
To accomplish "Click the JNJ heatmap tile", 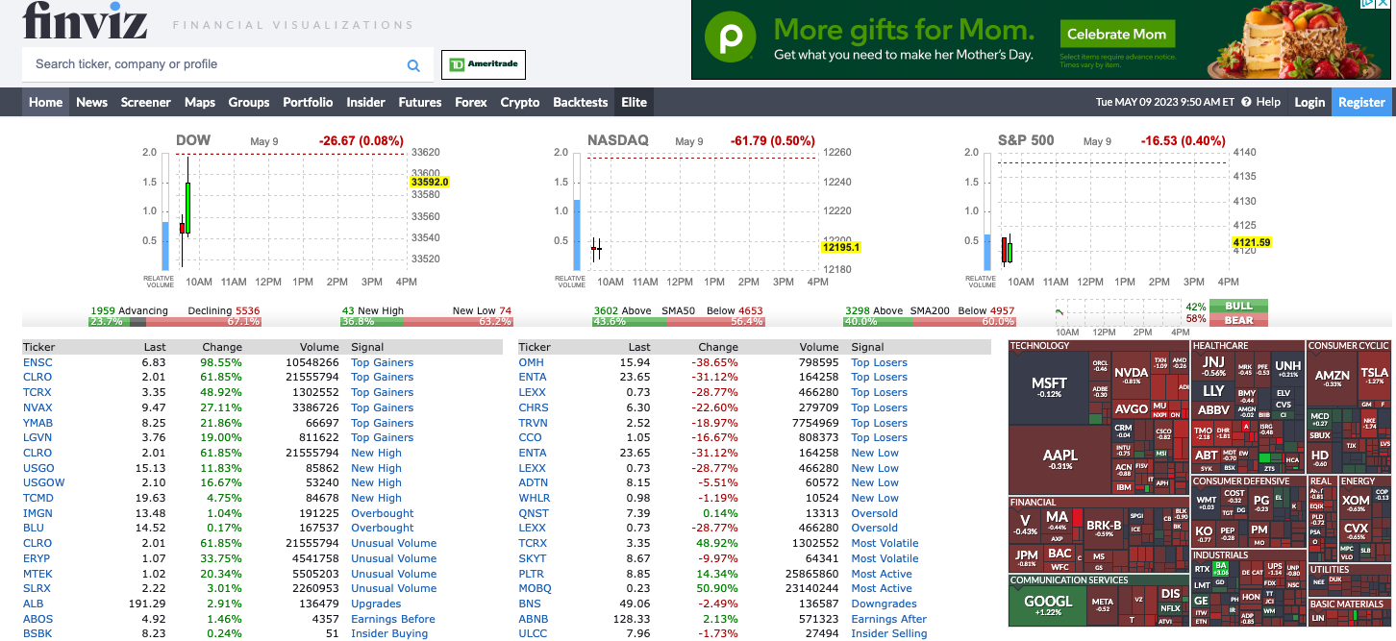I will [1213, 365].
